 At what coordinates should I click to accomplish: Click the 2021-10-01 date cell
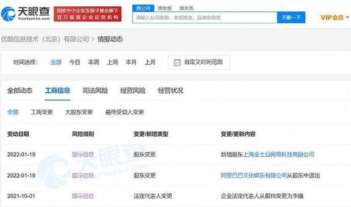(x=22, y=196)
